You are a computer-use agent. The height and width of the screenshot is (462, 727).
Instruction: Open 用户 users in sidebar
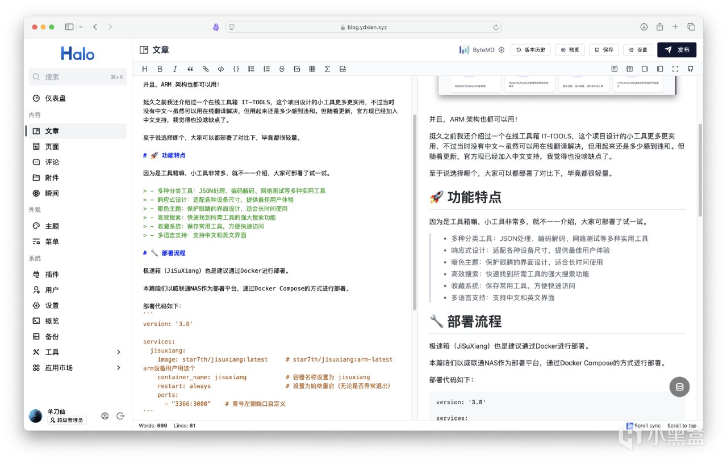pos(78,290)
